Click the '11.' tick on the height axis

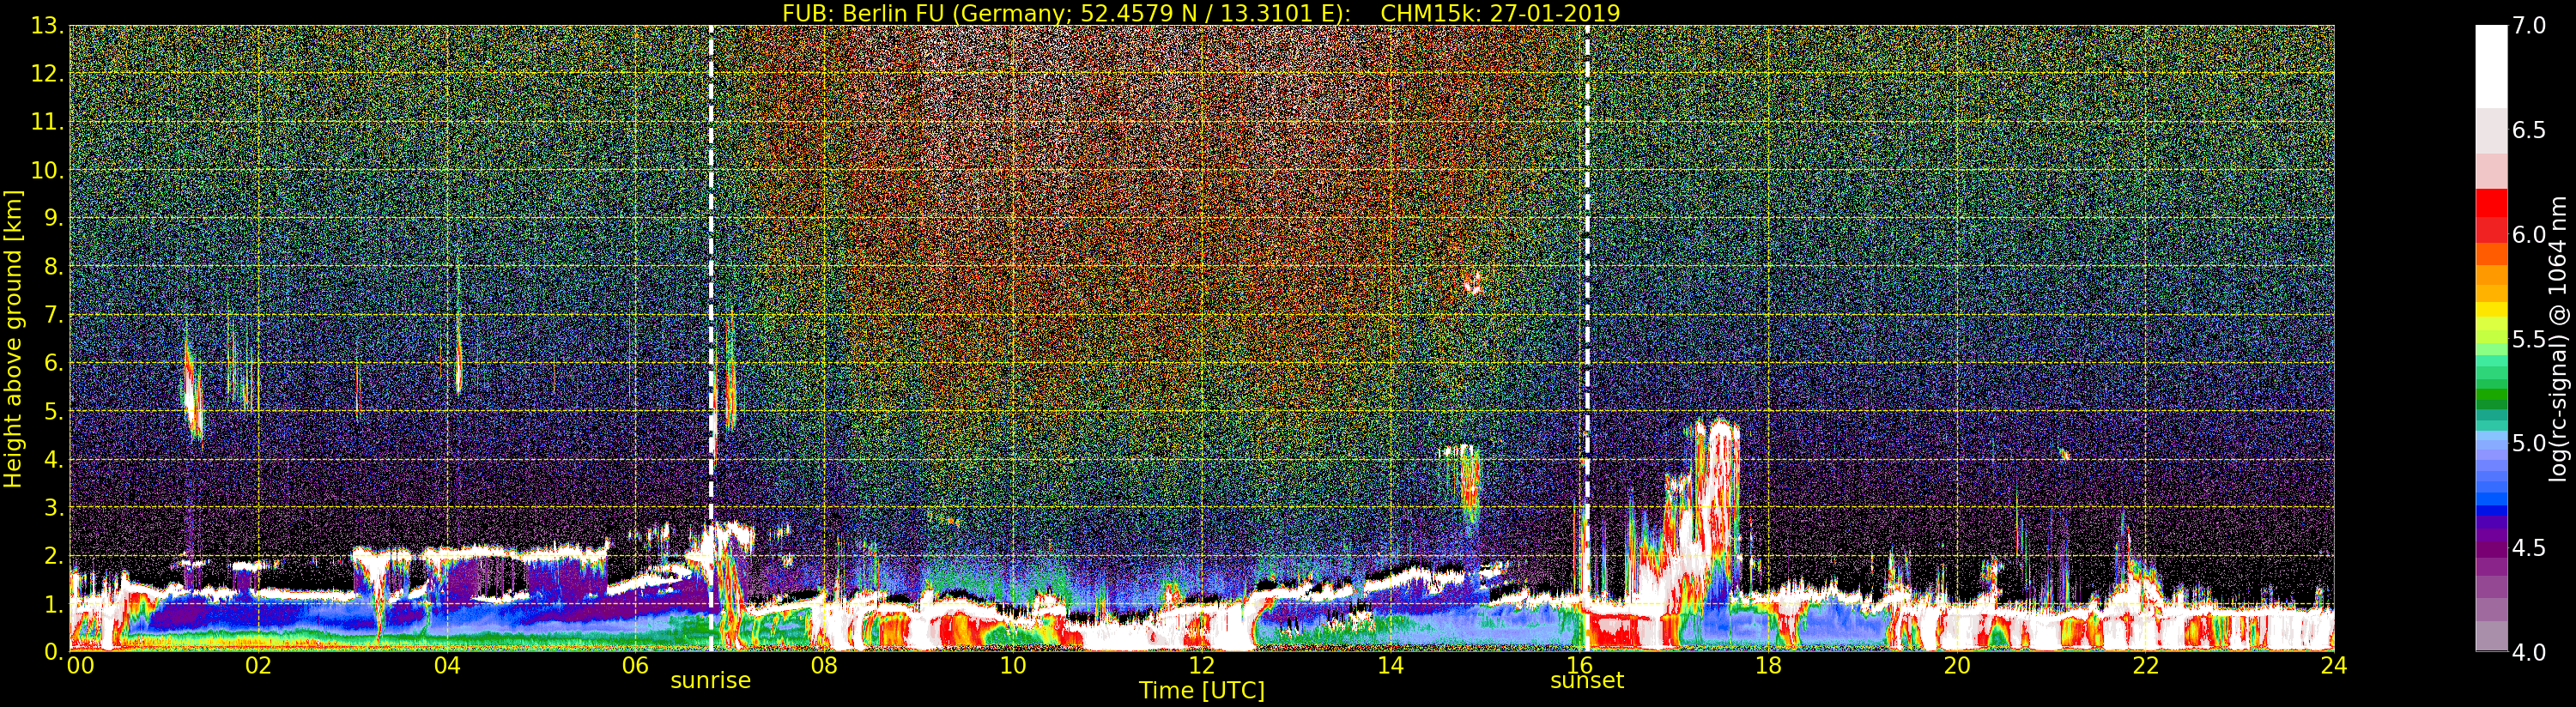47,122
